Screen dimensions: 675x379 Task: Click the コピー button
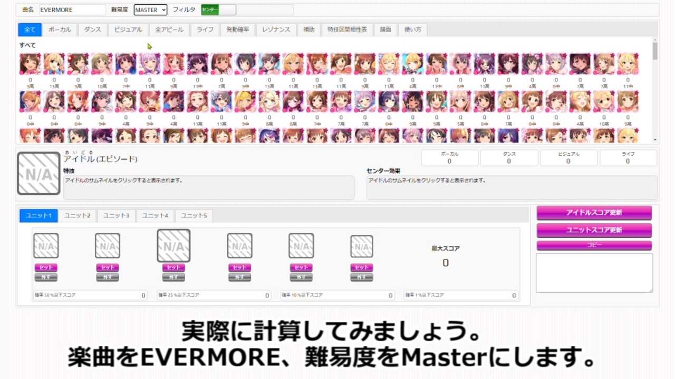(594, 245)
